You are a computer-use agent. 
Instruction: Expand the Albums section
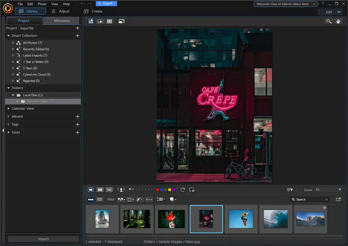point(8,117)
